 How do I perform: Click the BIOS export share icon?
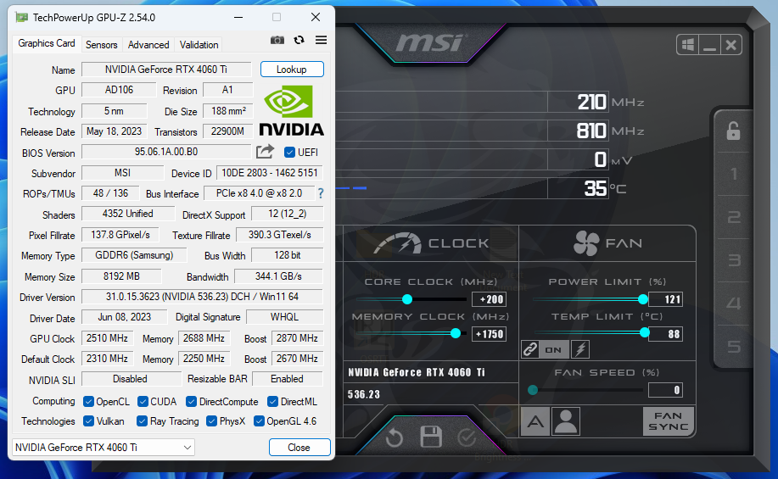click(265, 152)
